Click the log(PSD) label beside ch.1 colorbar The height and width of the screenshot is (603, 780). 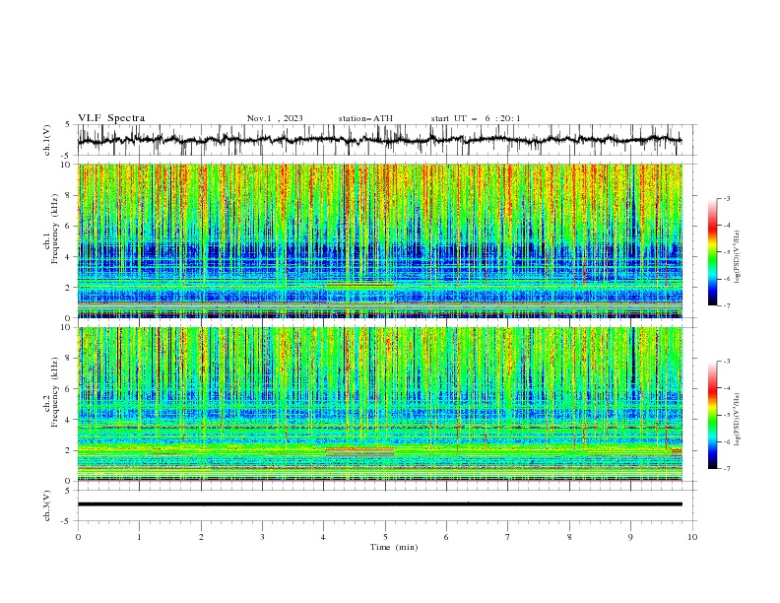[x=738, y=257]
